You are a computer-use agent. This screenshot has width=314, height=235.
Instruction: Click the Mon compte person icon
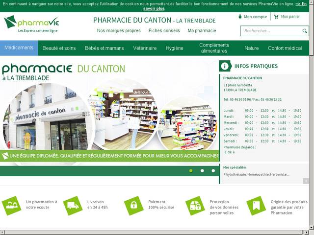tap(240, 17)
